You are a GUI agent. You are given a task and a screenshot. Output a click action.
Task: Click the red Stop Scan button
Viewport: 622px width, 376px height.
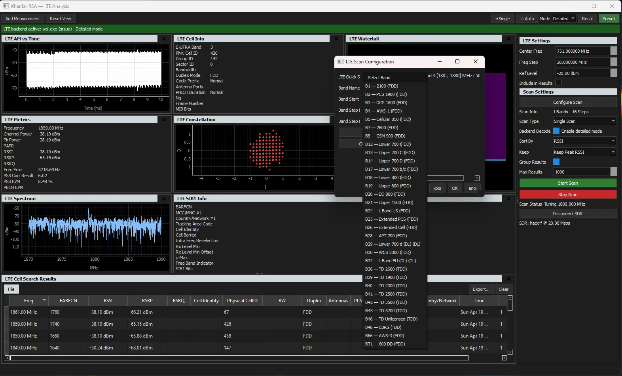(568, 195)
